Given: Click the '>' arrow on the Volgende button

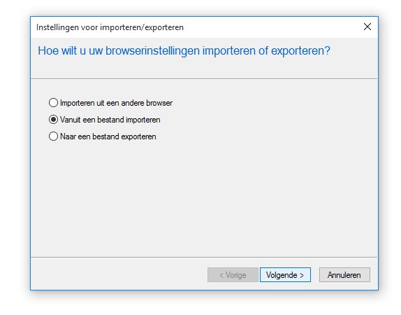Looking at the screenshot, I should pos(302,275).
